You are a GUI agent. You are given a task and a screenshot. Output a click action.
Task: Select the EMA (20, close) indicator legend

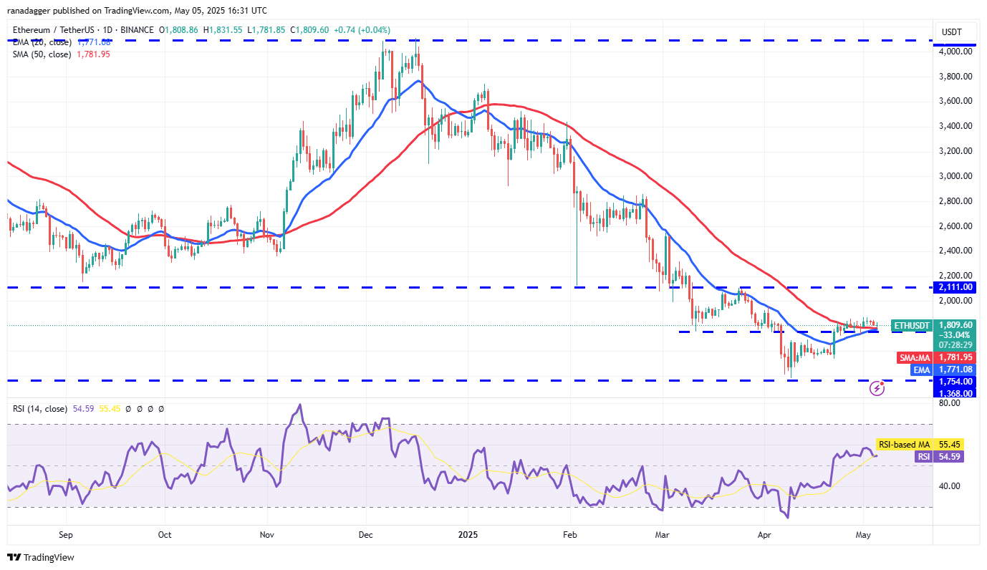(x=43, y=42)
